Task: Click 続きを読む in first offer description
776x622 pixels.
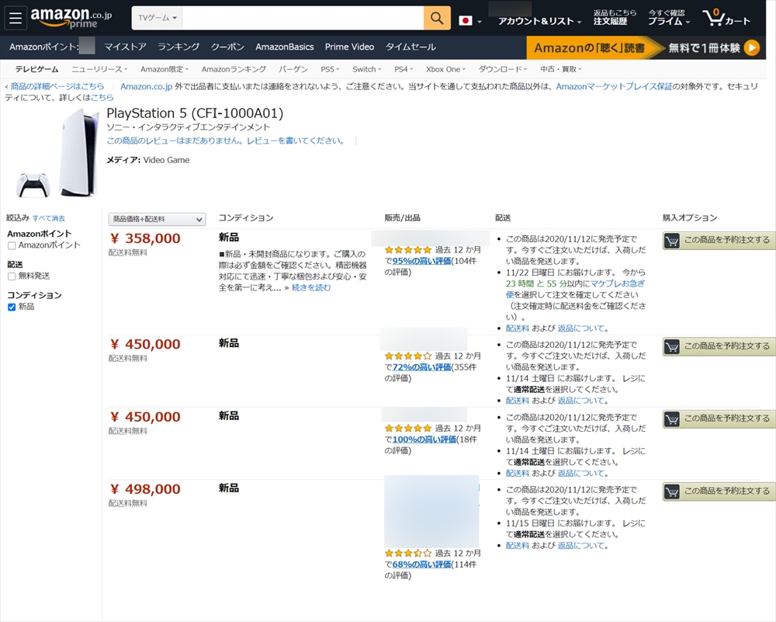Action: 311,287
